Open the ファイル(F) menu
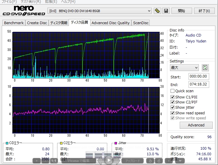The width and height of the screenshot is (218, 165). pyautogui.click(x=9, y=2)
